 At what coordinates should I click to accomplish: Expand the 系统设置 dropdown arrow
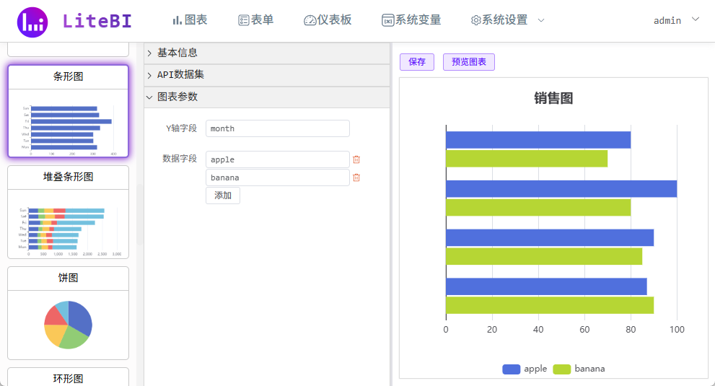541,20
